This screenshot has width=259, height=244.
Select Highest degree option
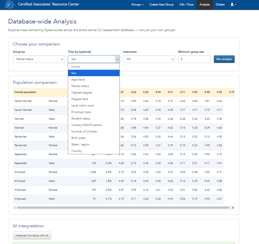point(94,92)
